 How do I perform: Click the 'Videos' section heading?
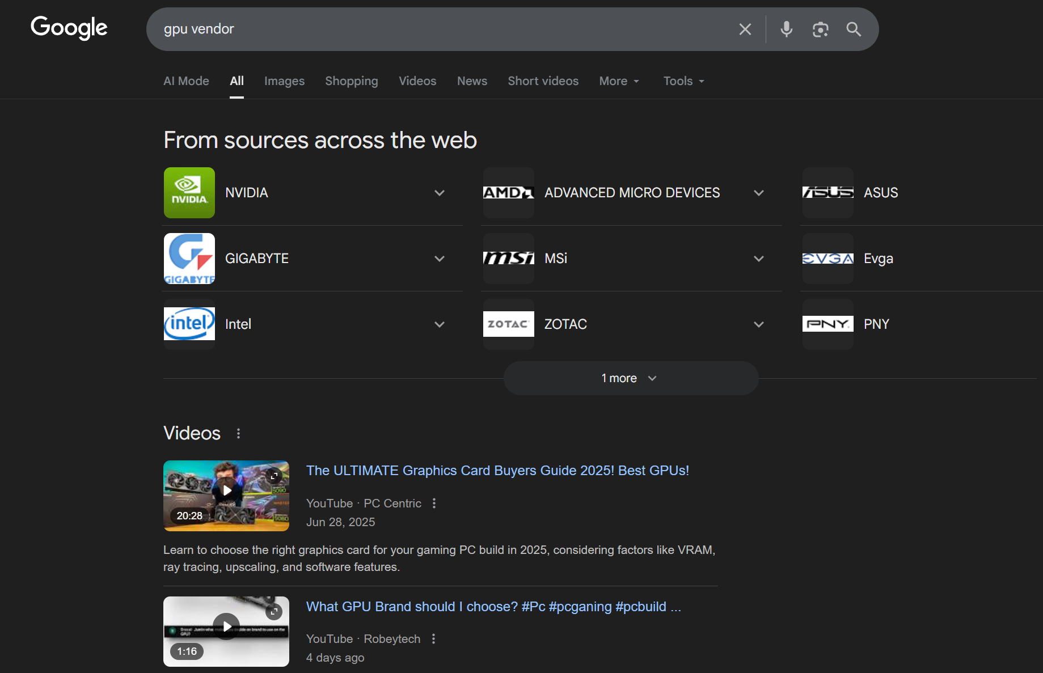point(192,433)
